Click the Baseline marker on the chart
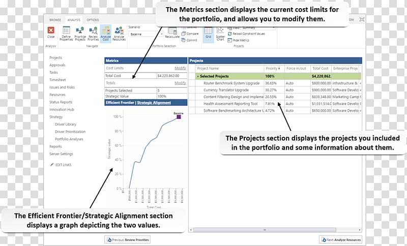 [x=179, y=117]
